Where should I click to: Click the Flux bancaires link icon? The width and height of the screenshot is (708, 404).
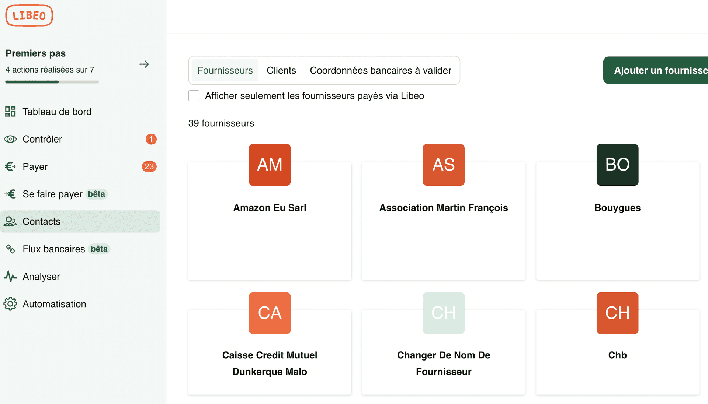pyautogui.click(x=10, y=249)
